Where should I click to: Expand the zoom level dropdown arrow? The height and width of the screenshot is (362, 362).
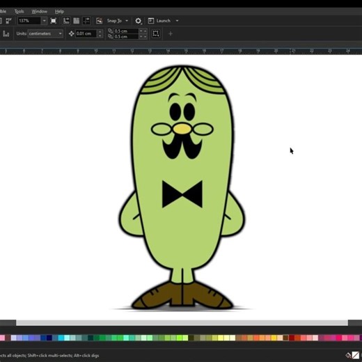point(44,21)
